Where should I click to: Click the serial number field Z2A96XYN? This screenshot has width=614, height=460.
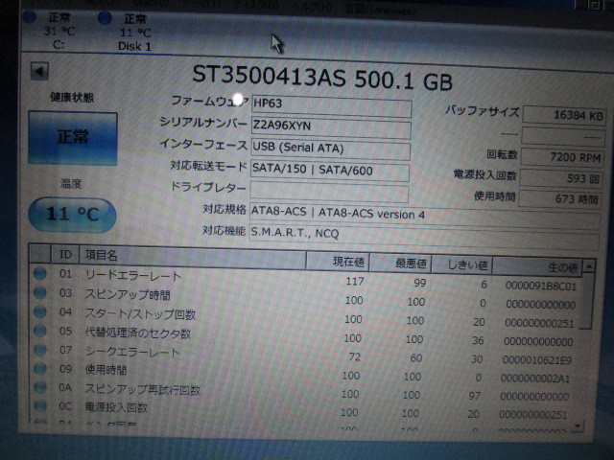[331, 127]
